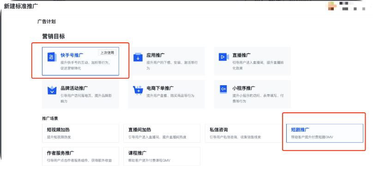Click the 新建标准推广 page title

coord(21,6)
